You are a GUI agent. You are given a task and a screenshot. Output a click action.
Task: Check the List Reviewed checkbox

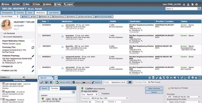2,33
